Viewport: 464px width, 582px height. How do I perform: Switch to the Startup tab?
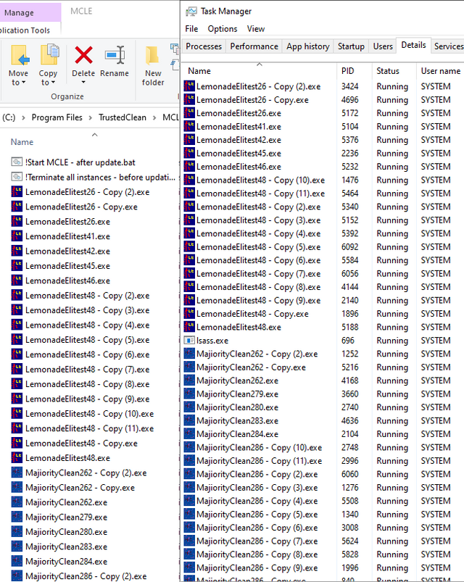pyautogui.click(x=351, y=46)
